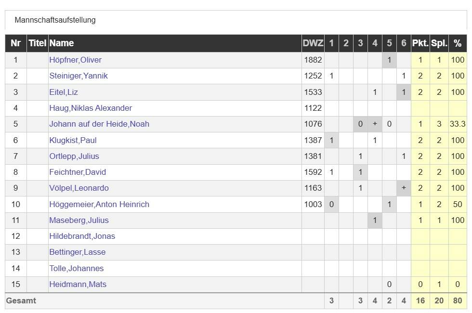Click the Hildebrandt,Jonas link
This screenshot has height=313, width=472.
coord(82,236)
